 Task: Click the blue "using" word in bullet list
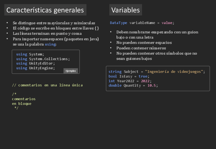click(x=50, y=44)
